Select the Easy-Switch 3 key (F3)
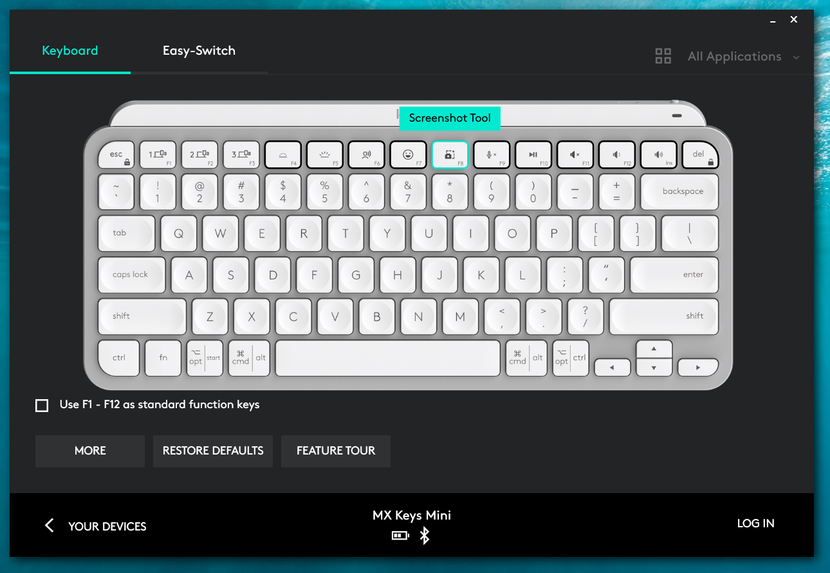The image size is (830, 573). click(x=241, y=155)
